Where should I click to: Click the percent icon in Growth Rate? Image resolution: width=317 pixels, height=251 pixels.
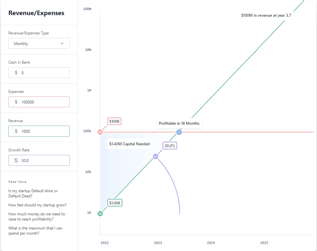point(16,161)
